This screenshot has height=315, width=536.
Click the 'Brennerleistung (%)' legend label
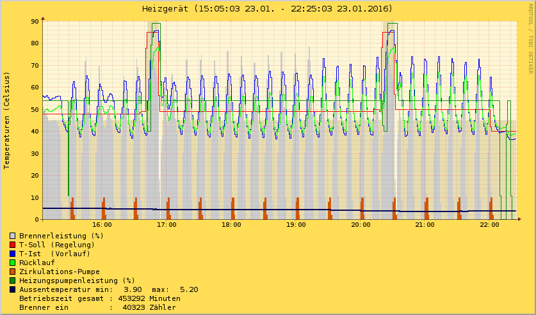pyautogui.click(x=61, y=236)
